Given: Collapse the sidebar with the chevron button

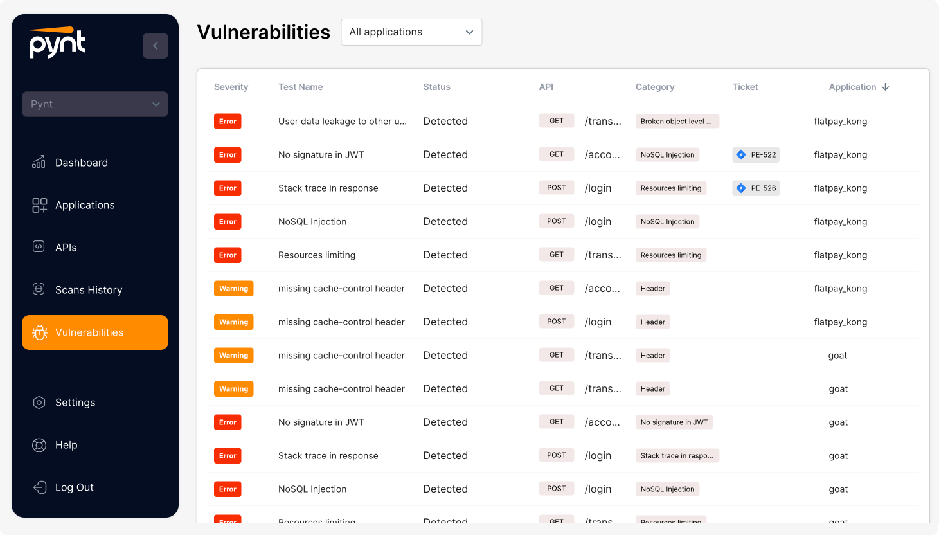Looking at the screenshot, I should pos(155,45).
